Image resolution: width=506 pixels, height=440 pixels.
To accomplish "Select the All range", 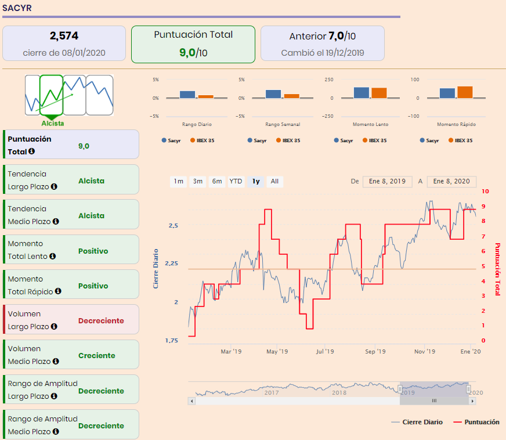I will 274,182.
